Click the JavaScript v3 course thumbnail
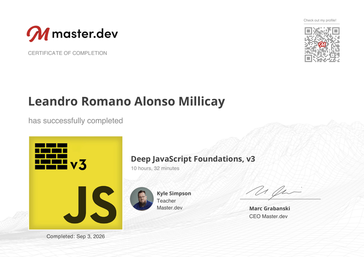Viewport: 364px width, 257px height. coord(76,183)
